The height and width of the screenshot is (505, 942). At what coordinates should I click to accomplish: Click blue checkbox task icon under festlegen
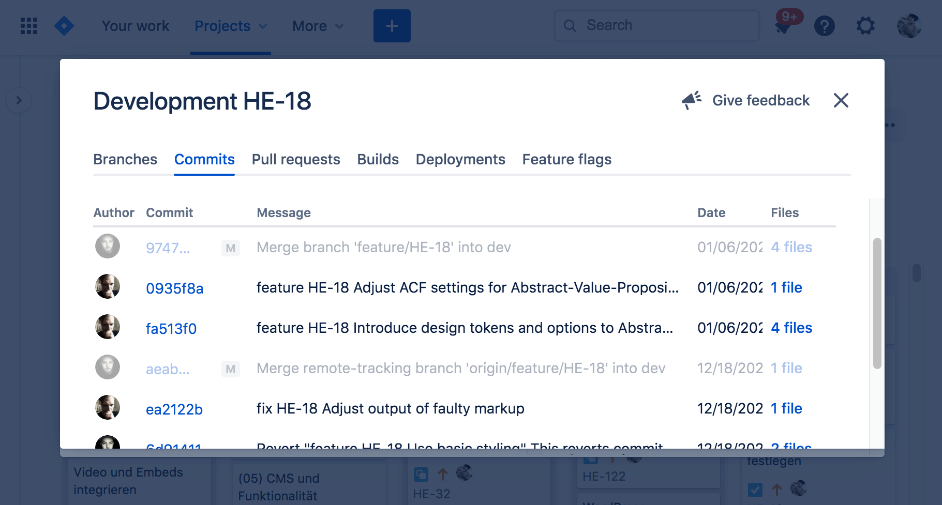coord(755,489)
